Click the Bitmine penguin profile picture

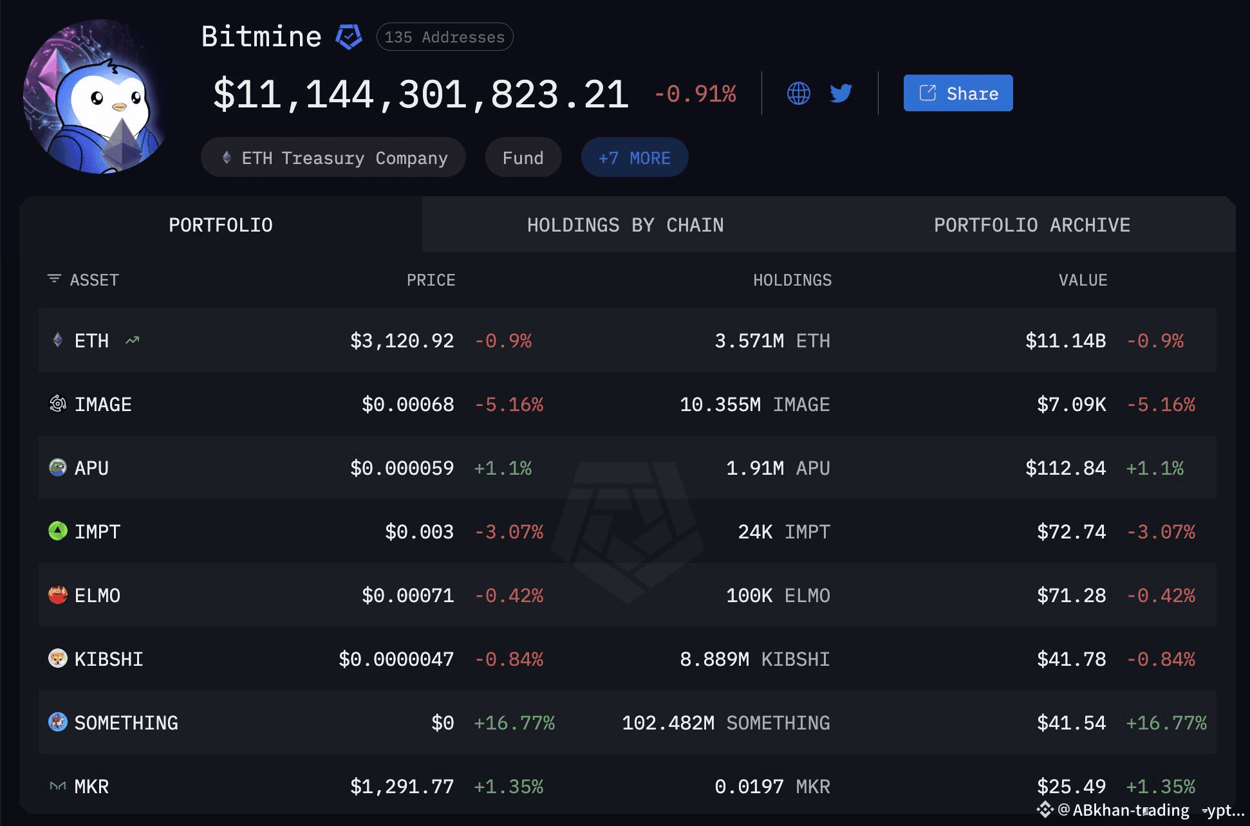[97, 96]
